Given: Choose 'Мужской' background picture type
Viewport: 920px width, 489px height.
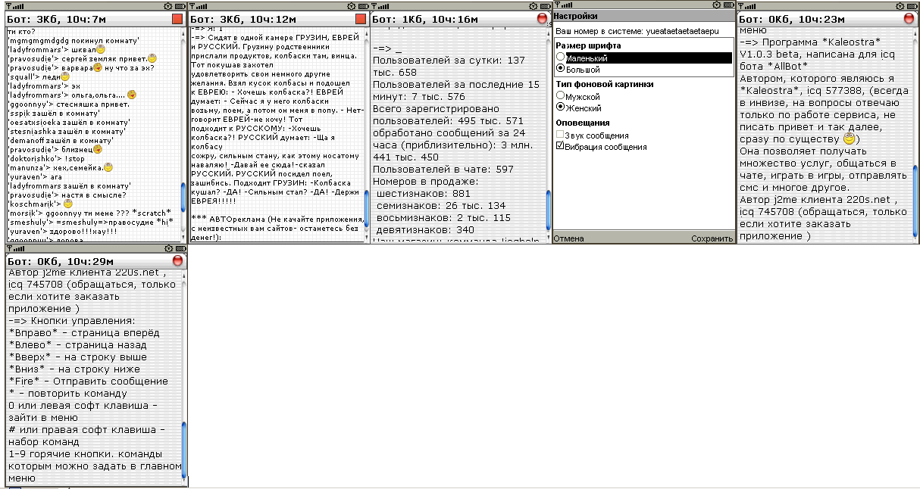Looking at the screenshot, I should [x=561, y=96].
